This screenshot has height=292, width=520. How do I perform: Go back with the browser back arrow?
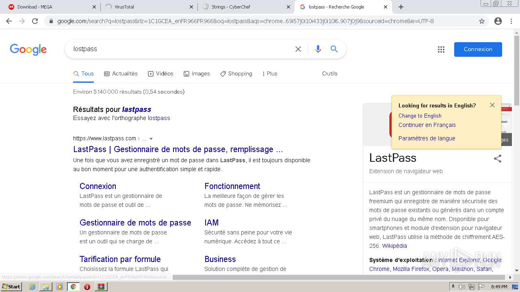pos(9,21)
